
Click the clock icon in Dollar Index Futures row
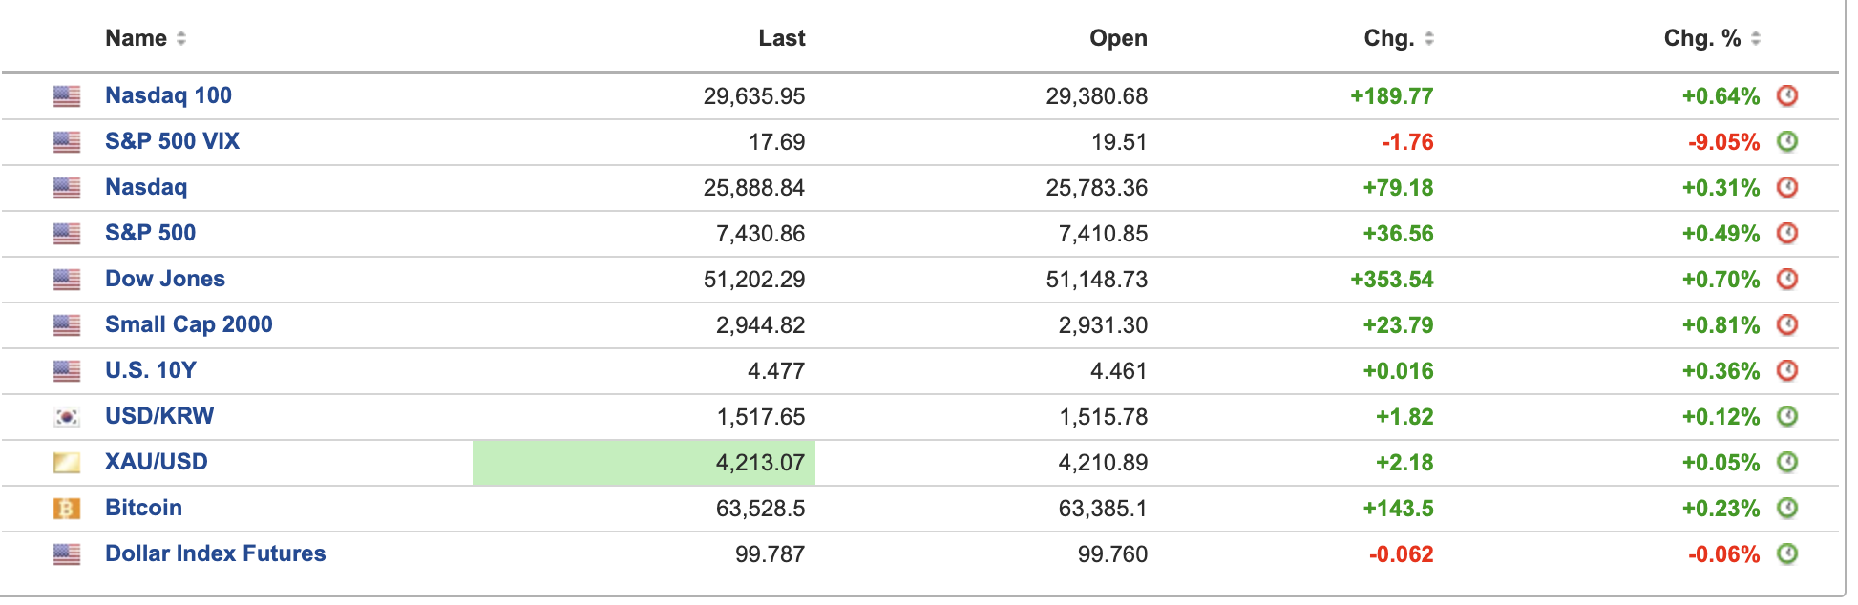coord(1786,553)
